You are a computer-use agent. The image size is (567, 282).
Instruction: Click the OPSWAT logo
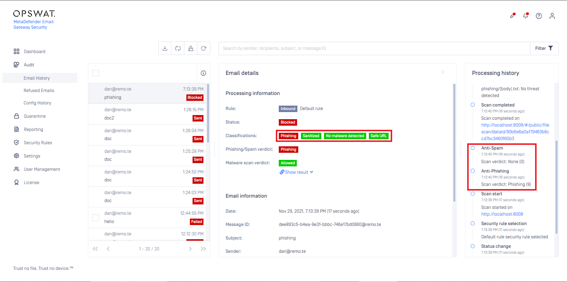pyautogui.click(x=34, y=14)
